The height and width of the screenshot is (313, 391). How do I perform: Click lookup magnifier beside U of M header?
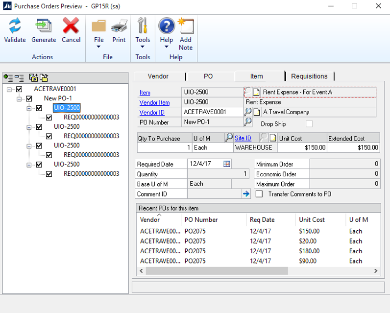pyautogui.click(x=229, y=138)
